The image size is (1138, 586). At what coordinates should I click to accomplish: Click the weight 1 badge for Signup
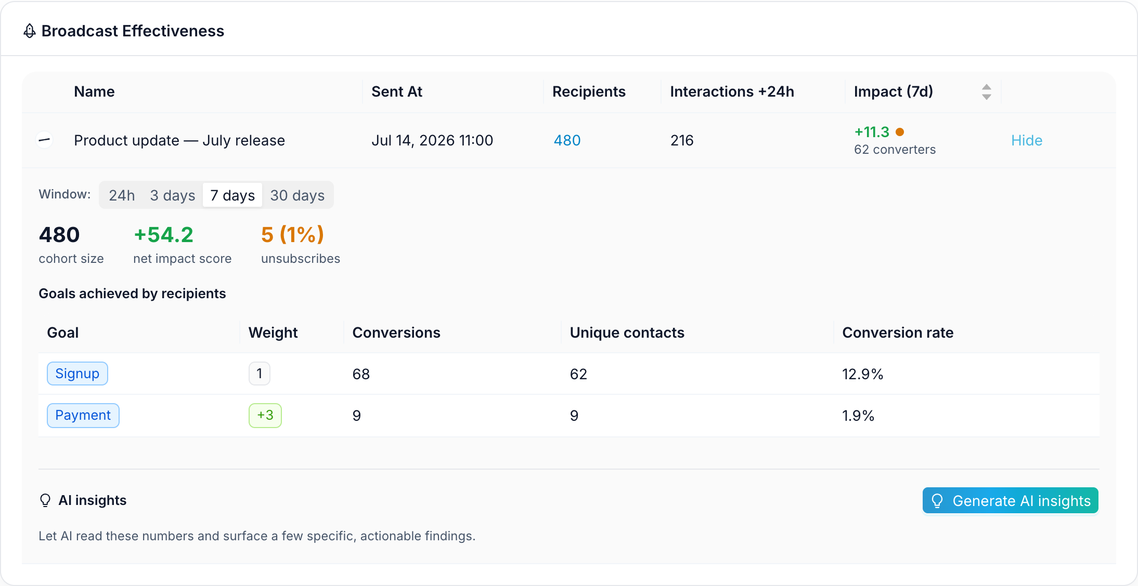[260, 374]
